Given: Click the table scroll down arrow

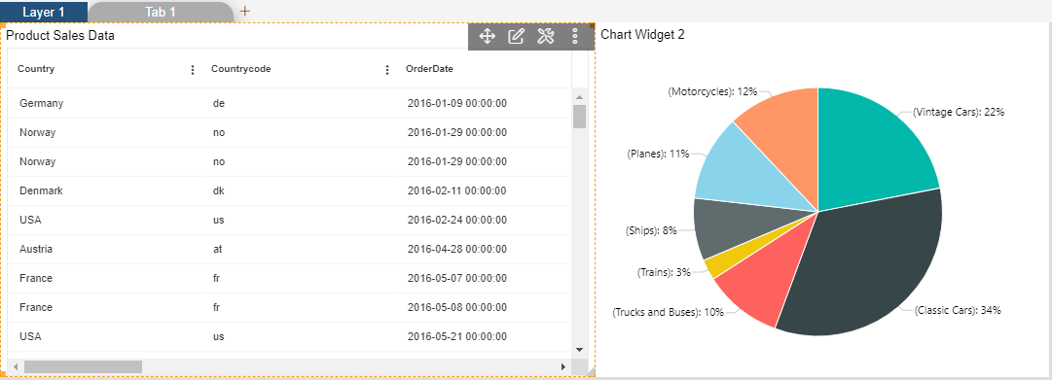Looking at the screenshot, I should click(579, 350).
